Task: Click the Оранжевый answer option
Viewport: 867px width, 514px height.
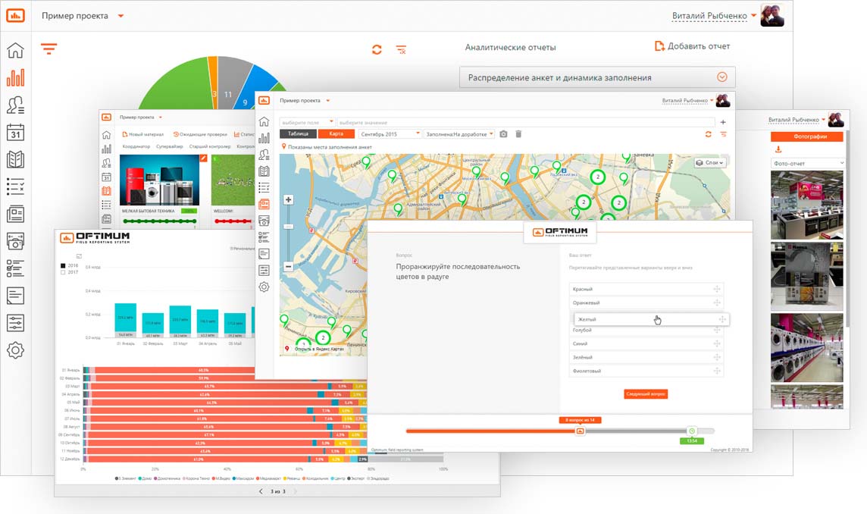Action: 646,302
